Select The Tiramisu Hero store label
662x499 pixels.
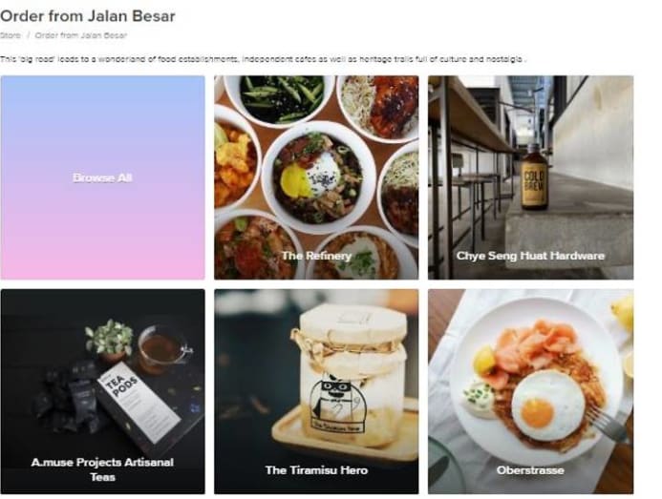pos(316,469)
